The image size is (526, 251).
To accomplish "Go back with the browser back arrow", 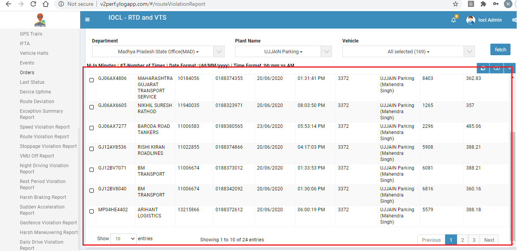I will click(x=9, y=4).
